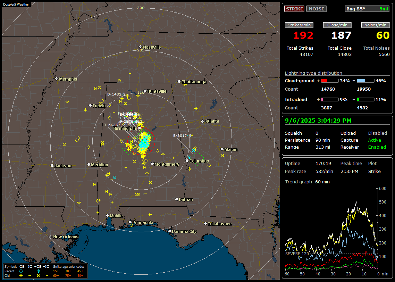The height and width of the screenshot is (282, 395).
Task: Click the negative cloud-ground 46% blue bar
Action: coord(365,81)
